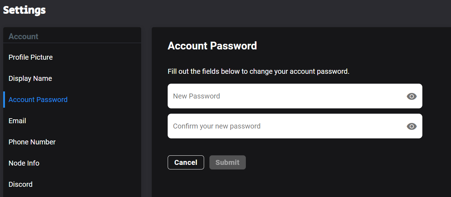Click the Account section header in the sidebar
Image resolution: width=451 pixels, height=197 pixels.
(x=23, y=36)
